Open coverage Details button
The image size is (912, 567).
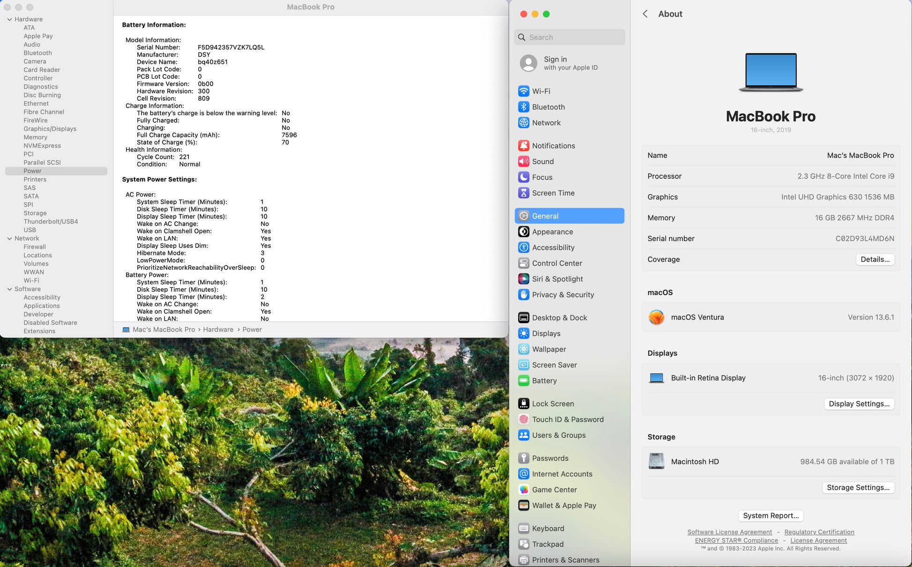(875, 259)
